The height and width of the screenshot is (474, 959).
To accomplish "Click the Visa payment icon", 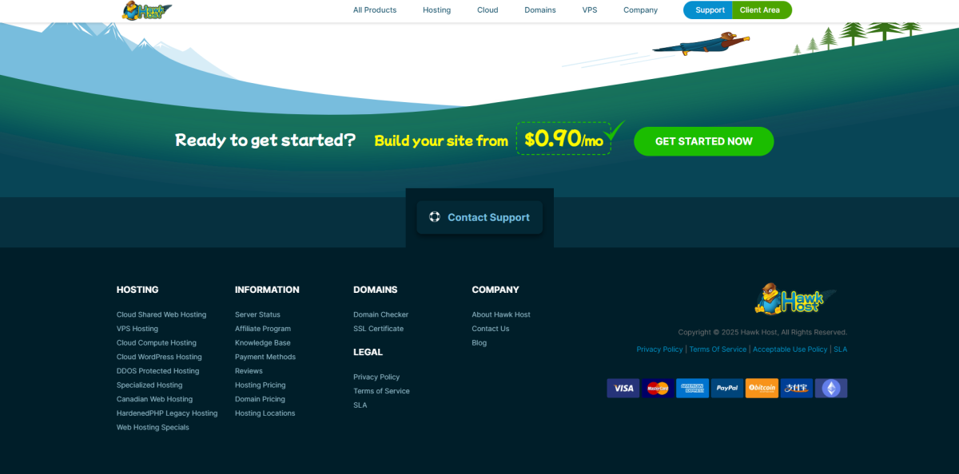I will tap(623, 389).
